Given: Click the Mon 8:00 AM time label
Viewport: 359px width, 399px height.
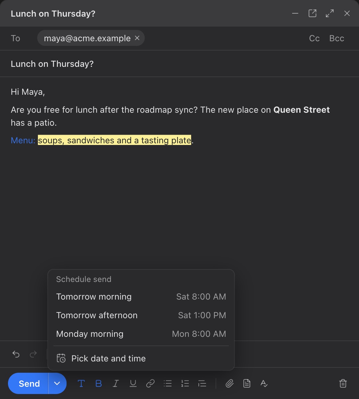Looking at the screenshot, I should pyautogui.click(x=199, y=334).
